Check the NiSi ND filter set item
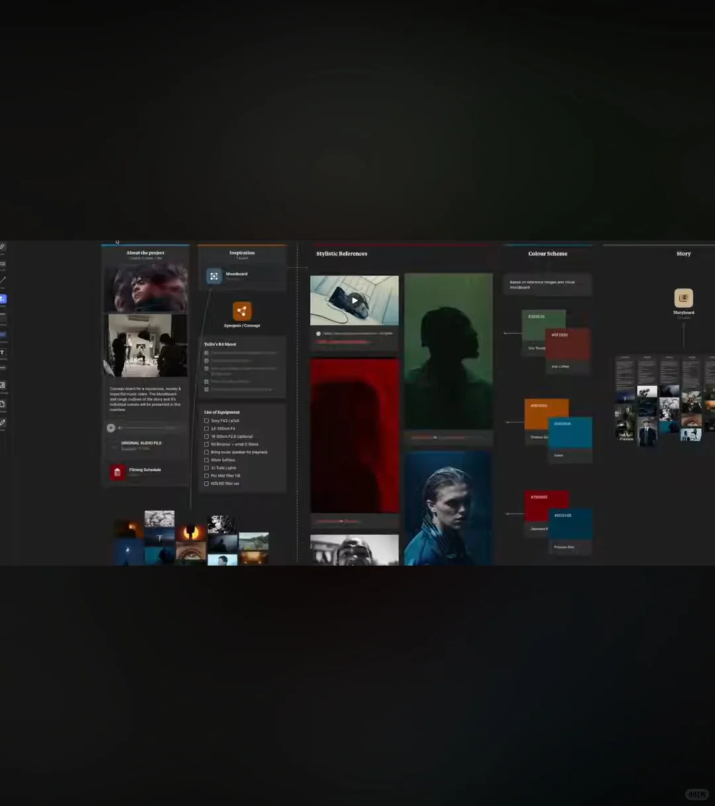The width and height of the screenshot is (715, 806). point(207,483)
